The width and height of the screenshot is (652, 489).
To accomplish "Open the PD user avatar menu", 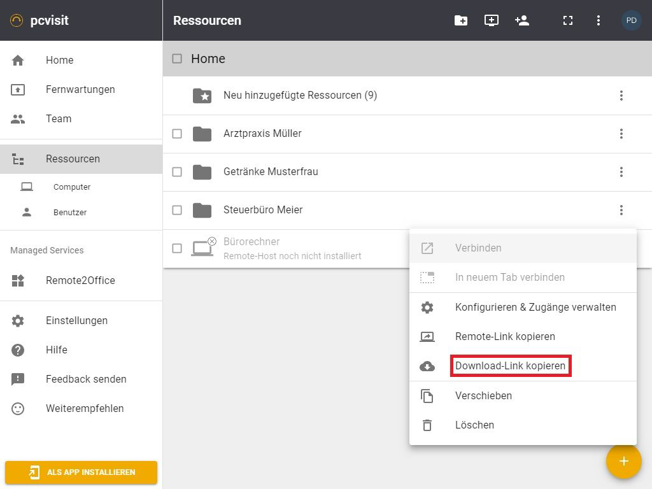I will pyautogui.click(x=631, y=20).
